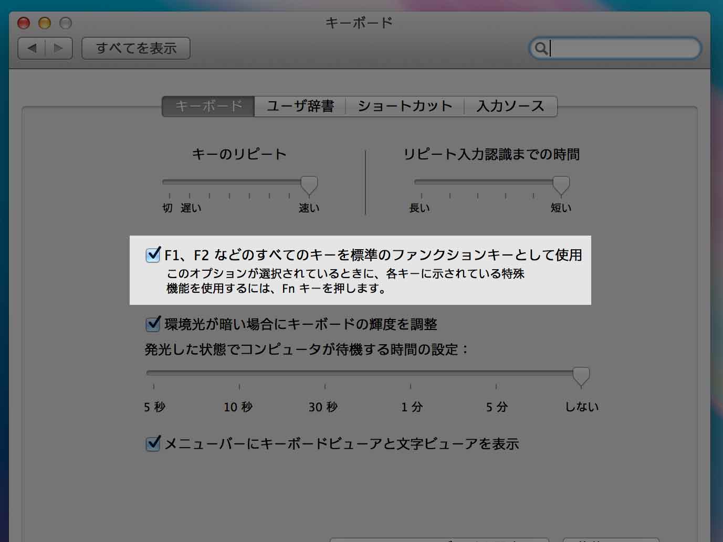The width and height of the screenshot is (723, 542).
Task: Click the 5 分 tick label
Action: click(x=497, y=407)
